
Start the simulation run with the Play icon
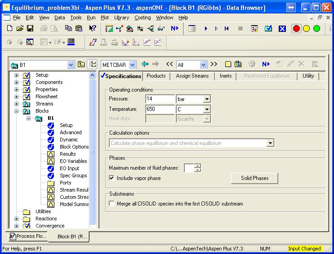pos(206,29)
